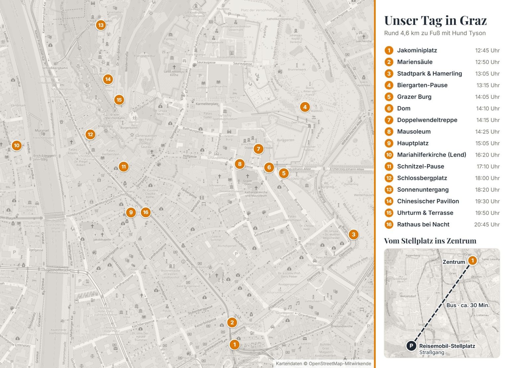Click the Straßgang label in the inset map
Viewport: 510px width, 368px height.
432,352
